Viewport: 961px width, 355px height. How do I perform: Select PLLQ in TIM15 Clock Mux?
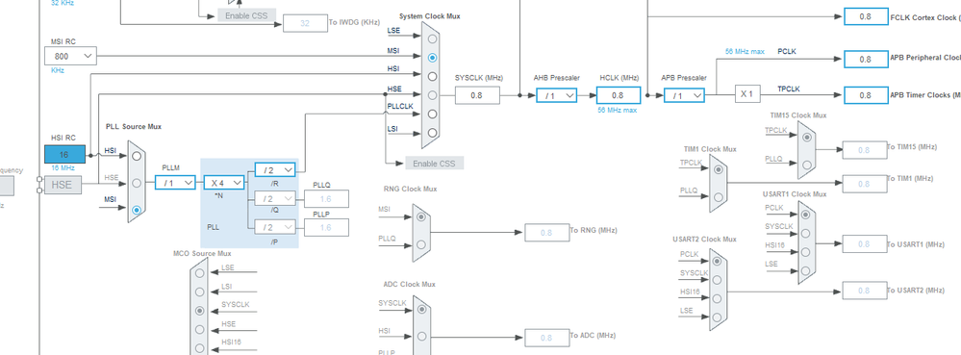806,165
